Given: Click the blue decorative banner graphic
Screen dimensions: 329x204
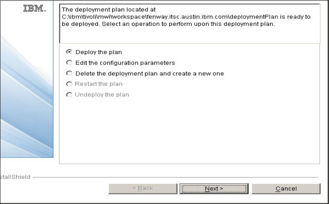Looking at the screenshot, I should [27, 96].
